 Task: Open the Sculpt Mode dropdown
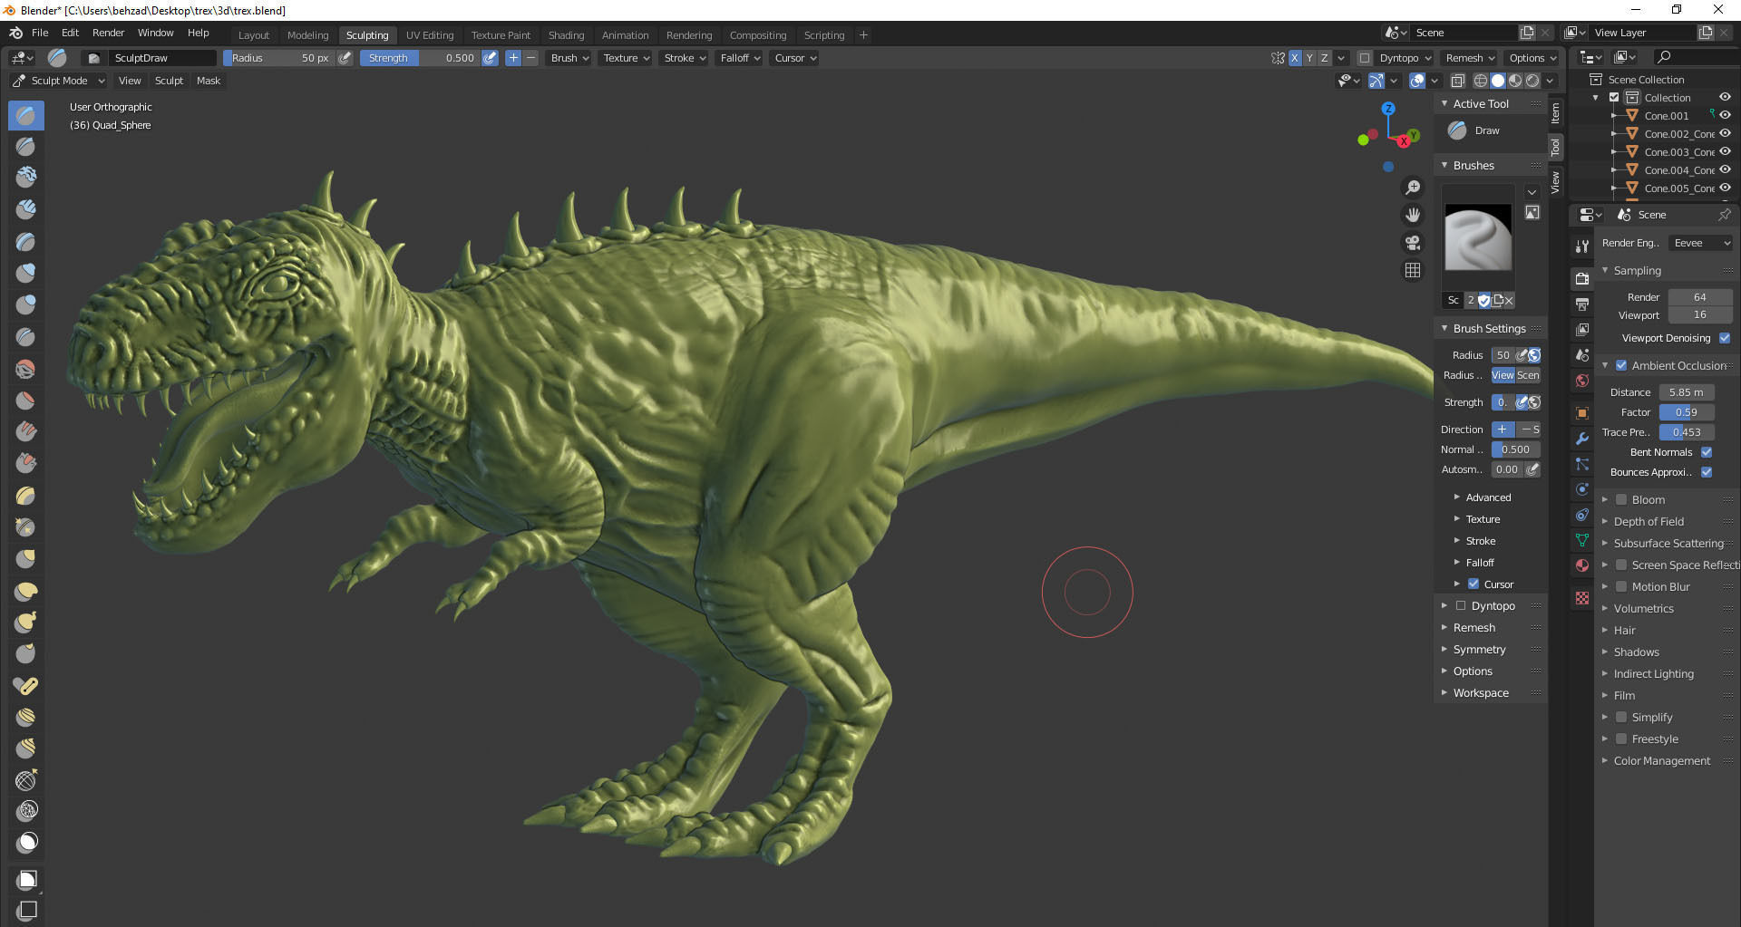59,81
